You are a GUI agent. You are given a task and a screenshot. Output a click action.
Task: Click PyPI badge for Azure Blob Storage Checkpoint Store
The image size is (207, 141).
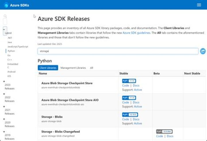click(129, 81)
